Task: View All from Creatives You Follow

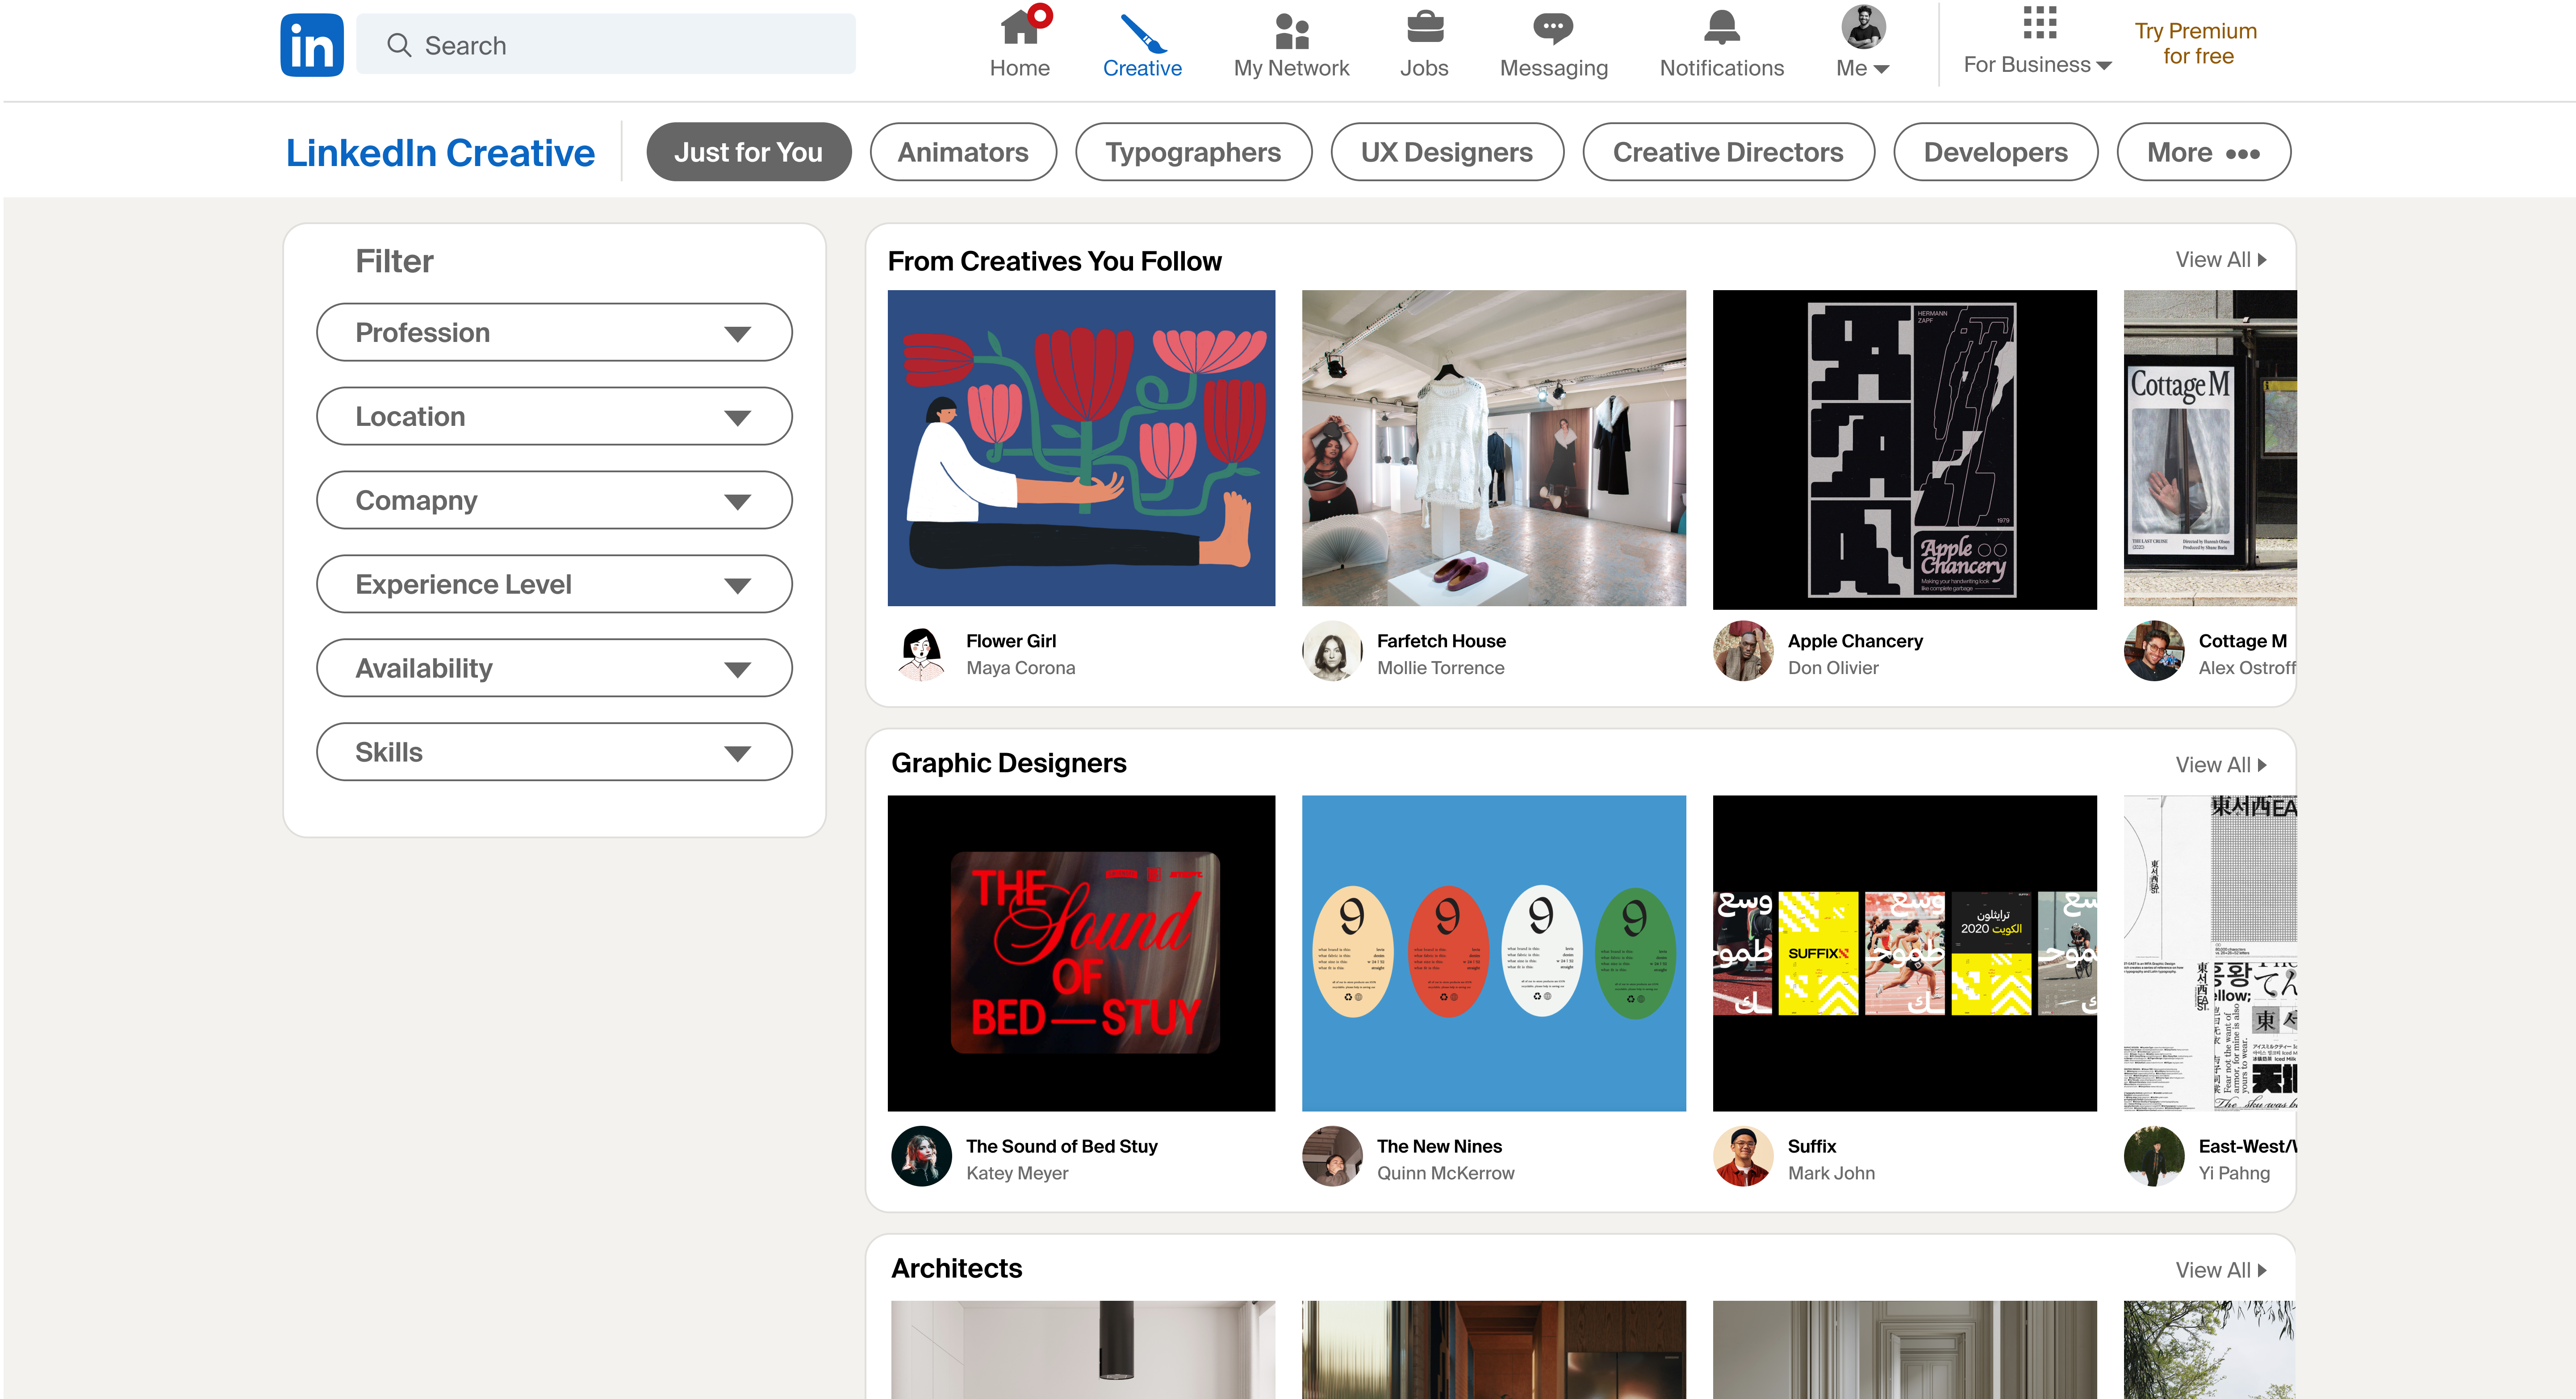Action: coord(2221,260)
